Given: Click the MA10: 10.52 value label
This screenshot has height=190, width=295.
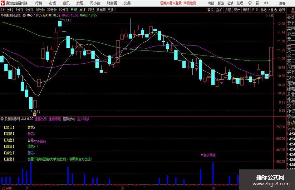Looking at the screenshot, I should click(x=52, y=15).
